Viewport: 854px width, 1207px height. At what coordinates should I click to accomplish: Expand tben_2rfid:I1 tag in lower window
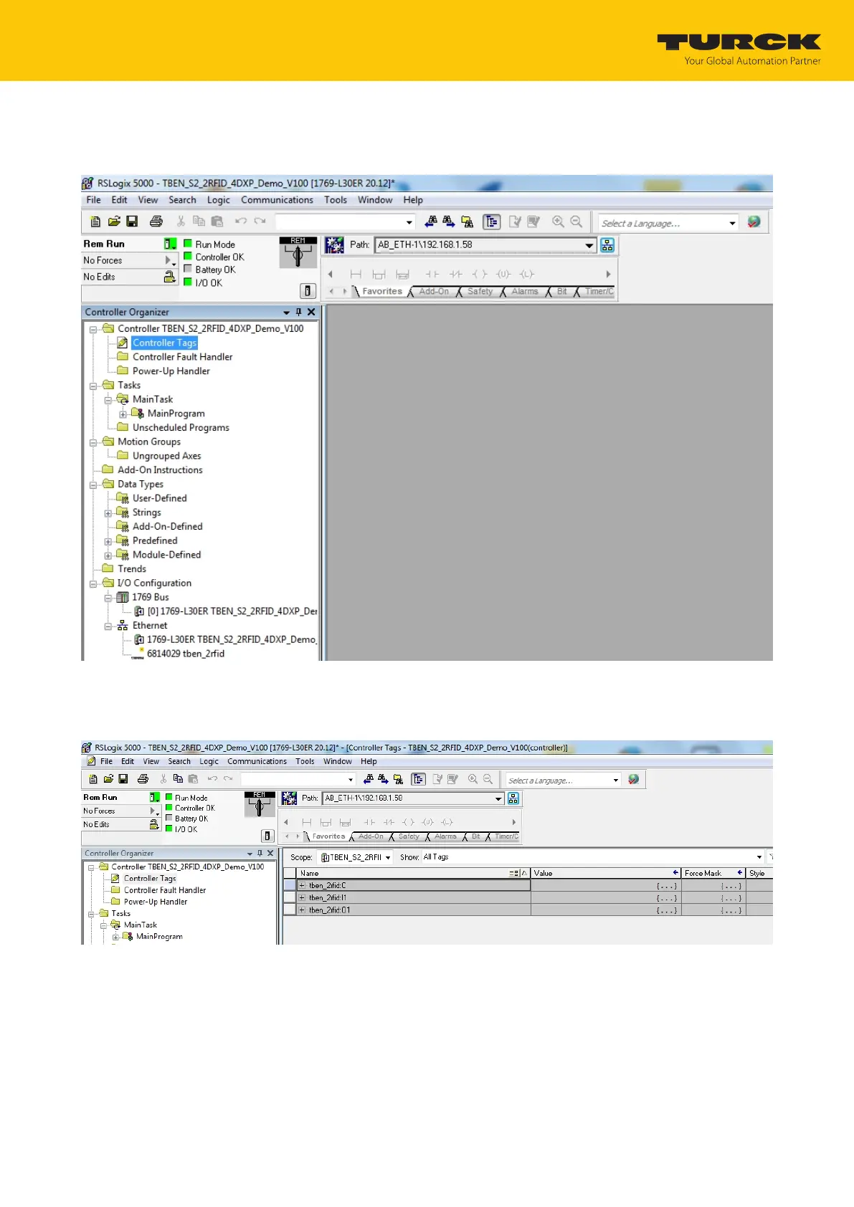[x=302, y=898]
